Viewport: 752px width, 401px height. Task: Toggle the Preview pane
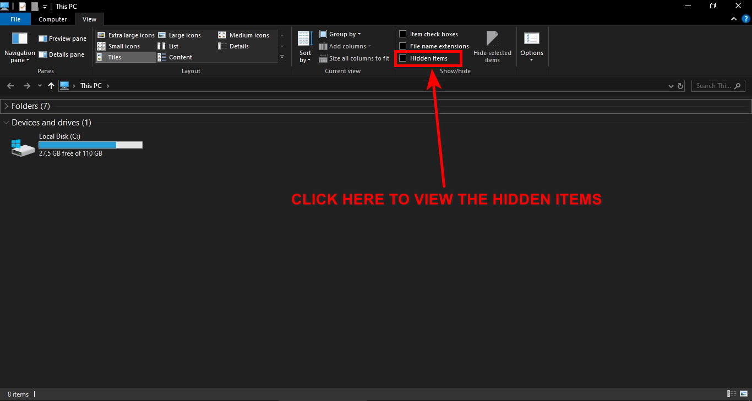[x=62, y=39]
